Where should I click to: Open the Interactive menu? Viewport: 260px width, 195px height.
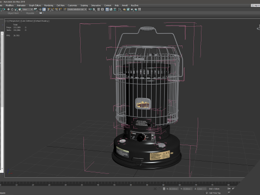tap(96, 5)
